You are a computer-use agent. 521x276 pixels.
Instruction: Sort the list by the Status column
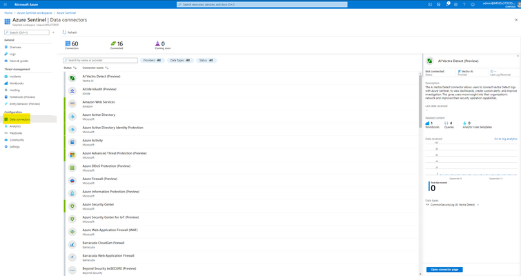pos(70,68)
